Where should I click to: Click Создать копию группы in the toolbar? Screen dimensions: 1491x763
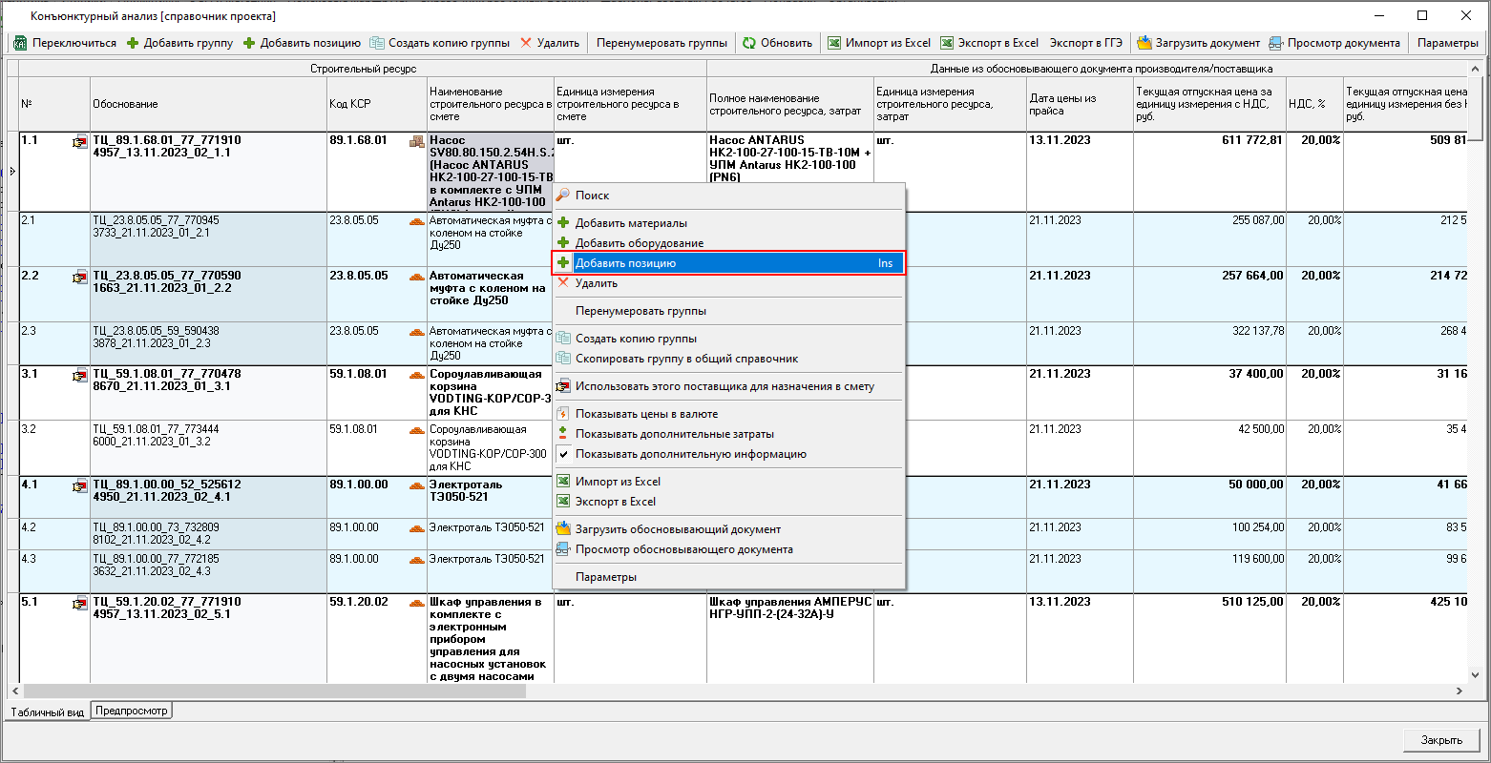coord(439,43)
